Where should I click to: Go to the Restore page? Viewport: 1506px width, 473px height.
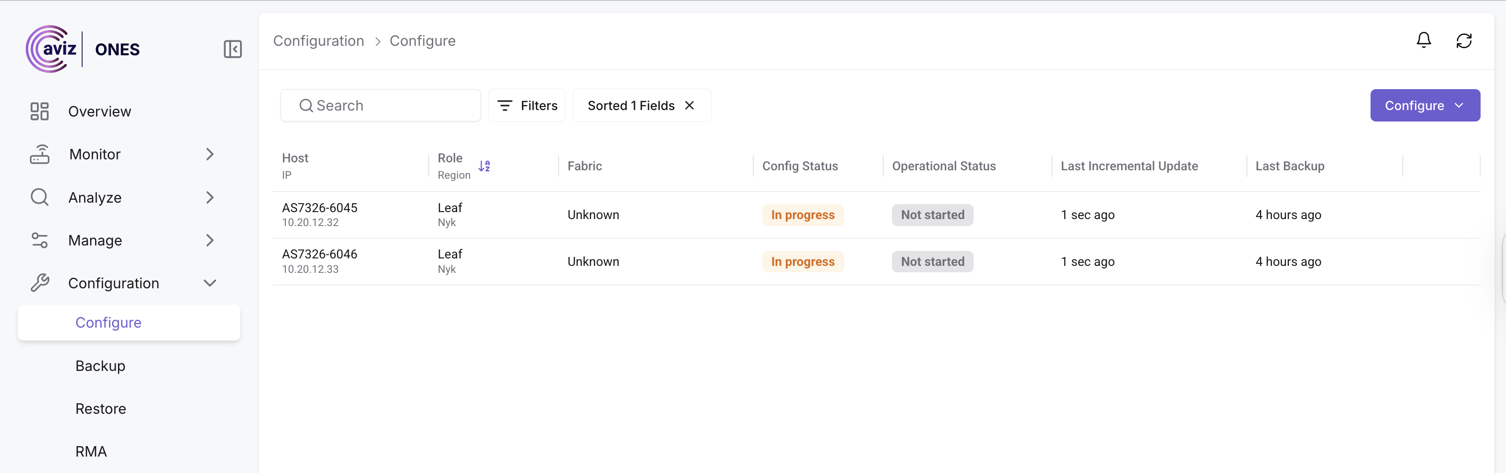[x=101, y=409]
